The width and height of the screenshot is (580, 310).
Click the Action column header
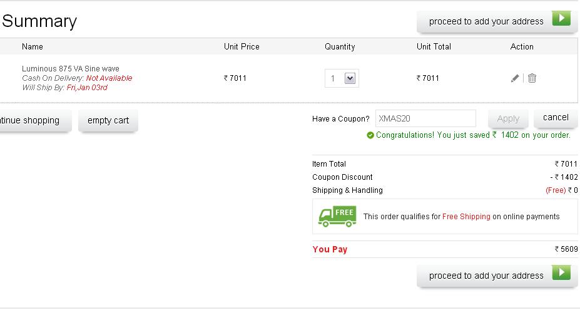(522, 47)
